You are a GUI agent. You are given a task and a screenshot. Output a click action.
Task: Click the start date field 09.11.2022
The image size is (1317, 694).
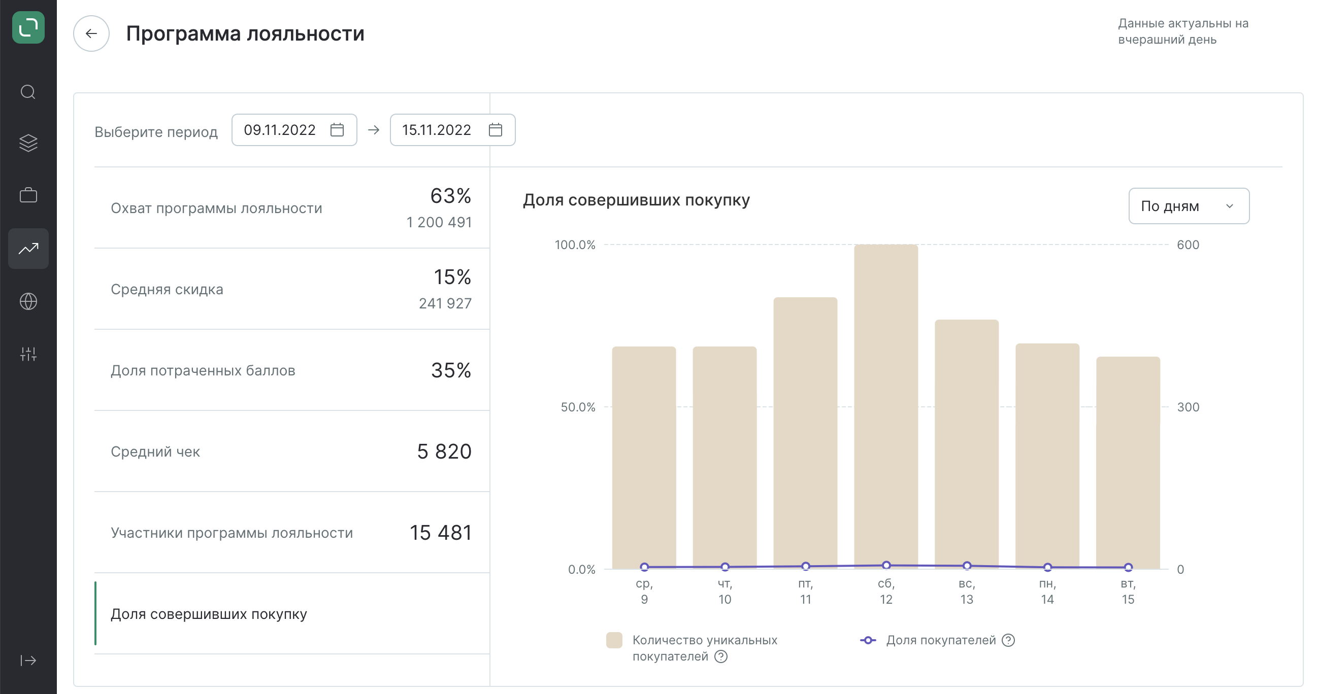tap(294, 130)
